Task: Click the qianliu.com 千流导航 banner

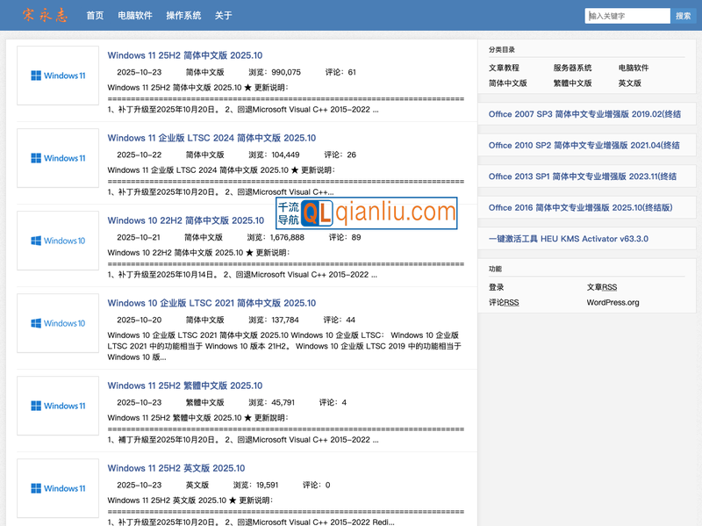Action: (x=367, y=213)
